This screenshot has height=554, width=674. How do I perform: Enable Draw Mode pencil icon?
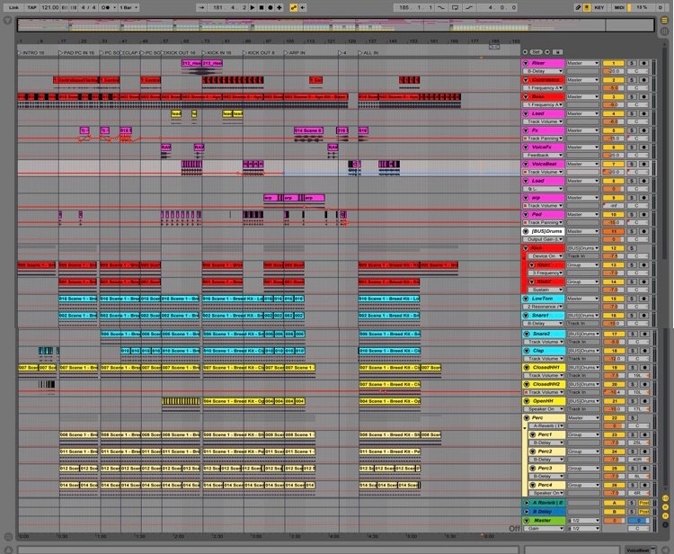click(578, 7)
